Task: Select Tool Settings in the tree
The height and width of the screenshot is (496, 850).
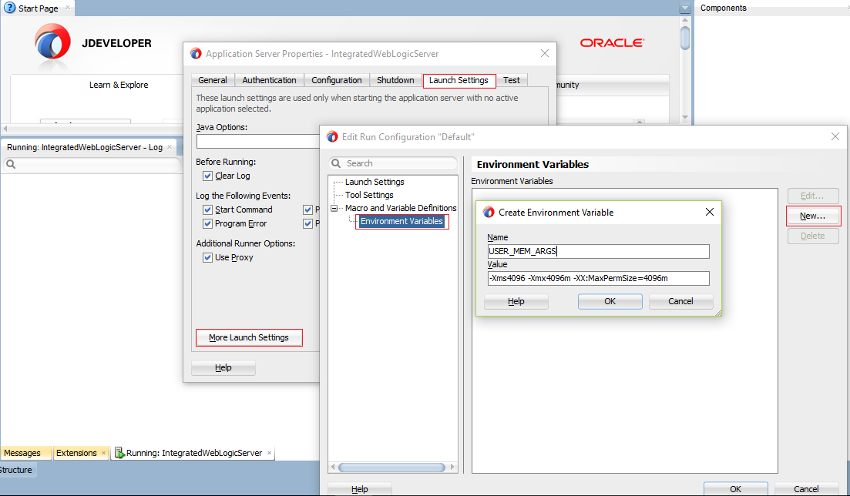Action: coord(369,195)
